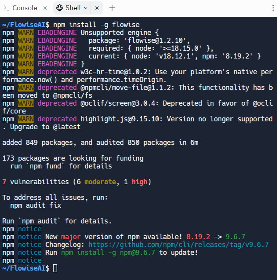Open a new tab with plus icon
The height and width of the screenshot is (280, 277).
(x=112, y=8)
